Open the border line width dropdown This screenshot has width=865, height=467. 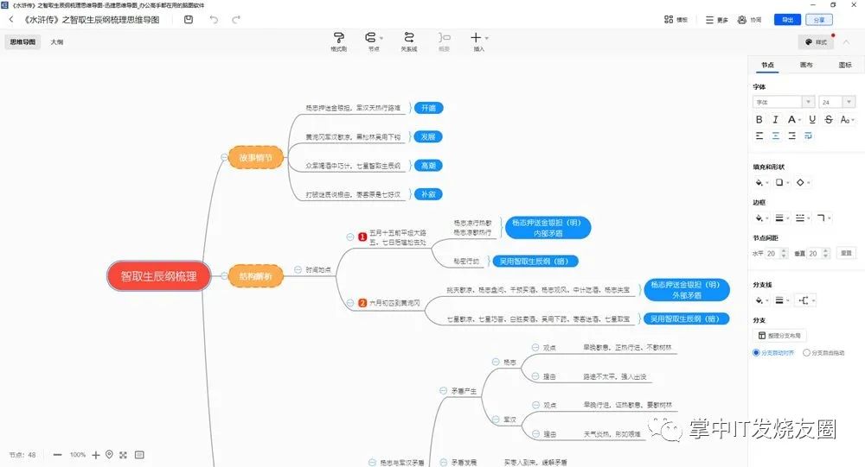point(782,218)
